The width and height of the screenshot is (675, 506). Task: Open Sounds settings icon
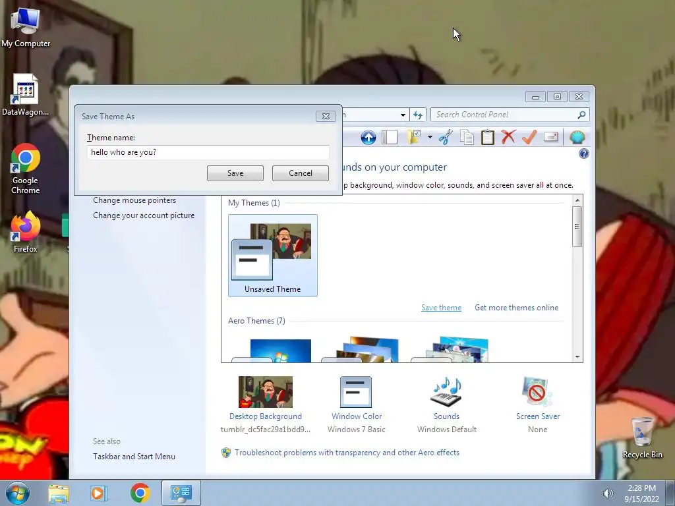point(446,392)
